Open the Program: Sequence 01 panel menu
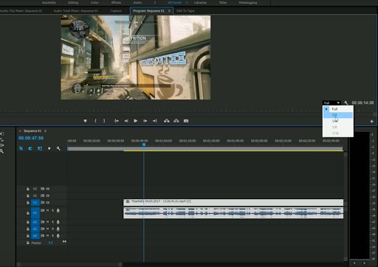 pos(169,11)
